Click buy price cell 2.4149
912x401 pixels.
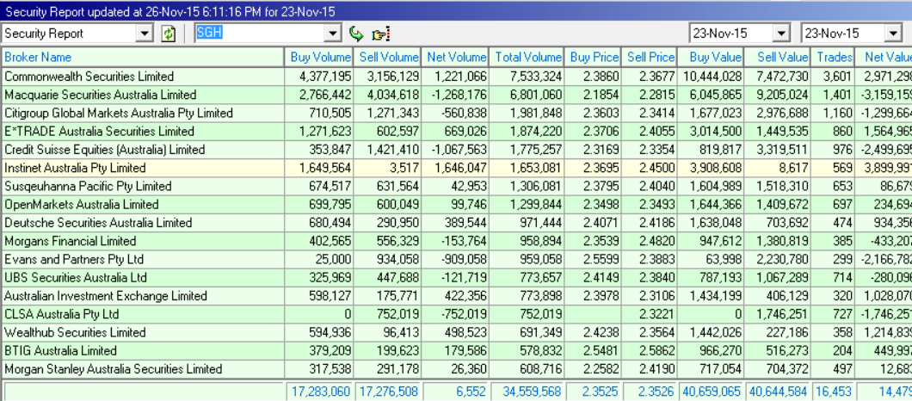pos(592,278)
